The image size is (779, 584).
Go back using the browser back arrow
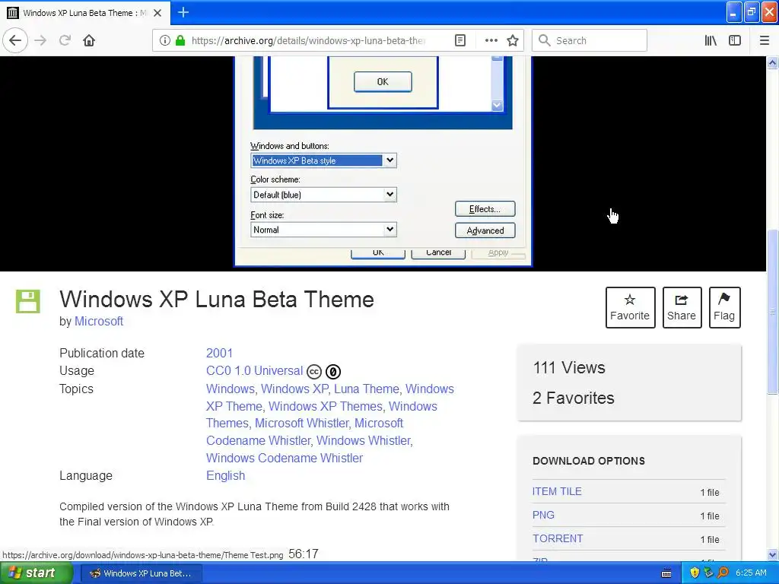click(x=15, y=40)
